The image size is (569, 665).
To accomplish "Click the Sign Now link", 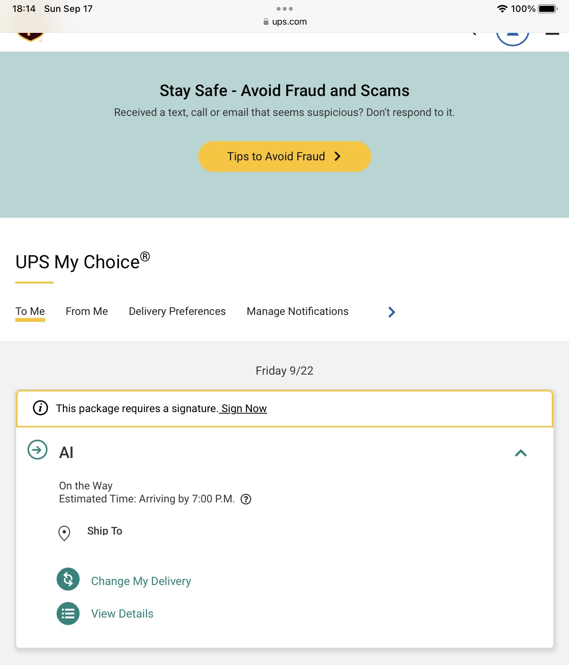I will (244, 409).
